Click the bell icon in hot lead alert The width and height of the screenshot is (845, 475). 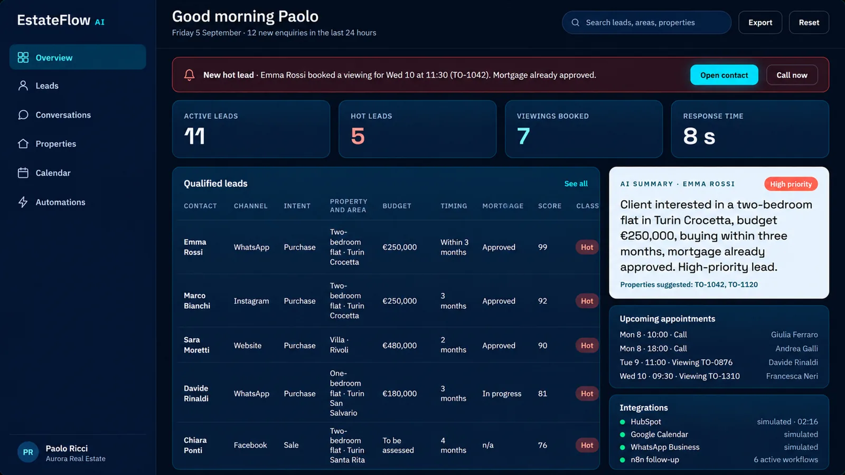pos(189,75)
